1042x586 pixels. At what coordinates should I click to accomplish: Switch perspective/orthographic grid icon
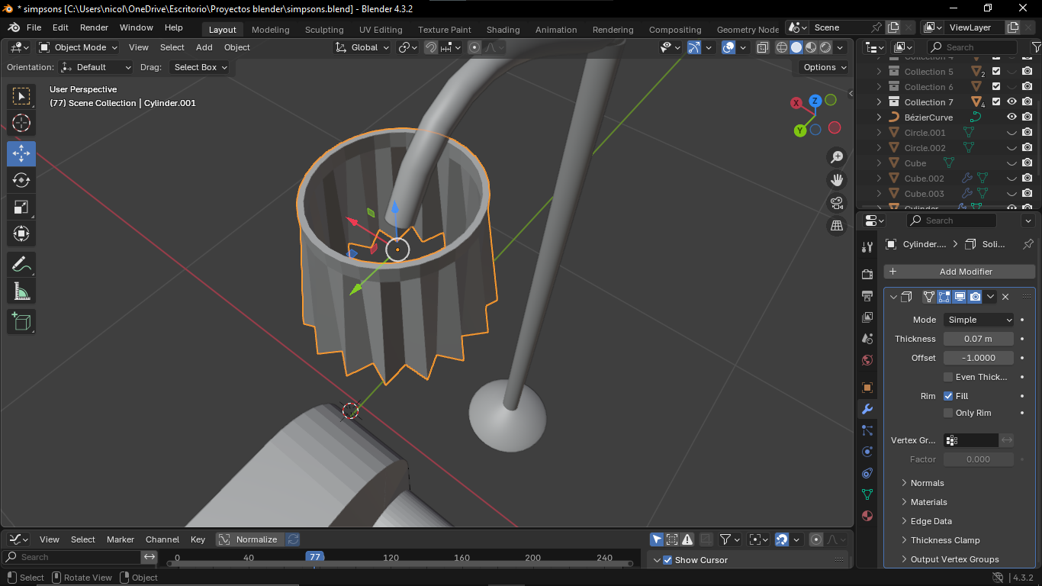pyautogui.click(x=837, y=226)
